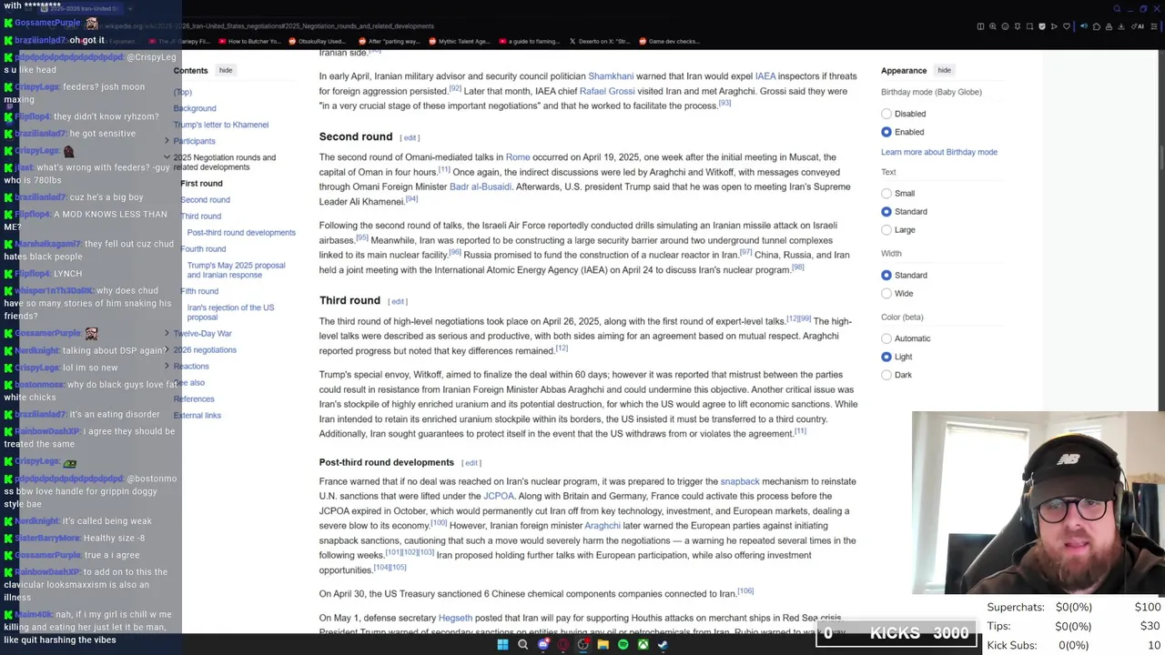
Task: Set text size to Standard
Action: pyautogui.click(x=886, y=211)
